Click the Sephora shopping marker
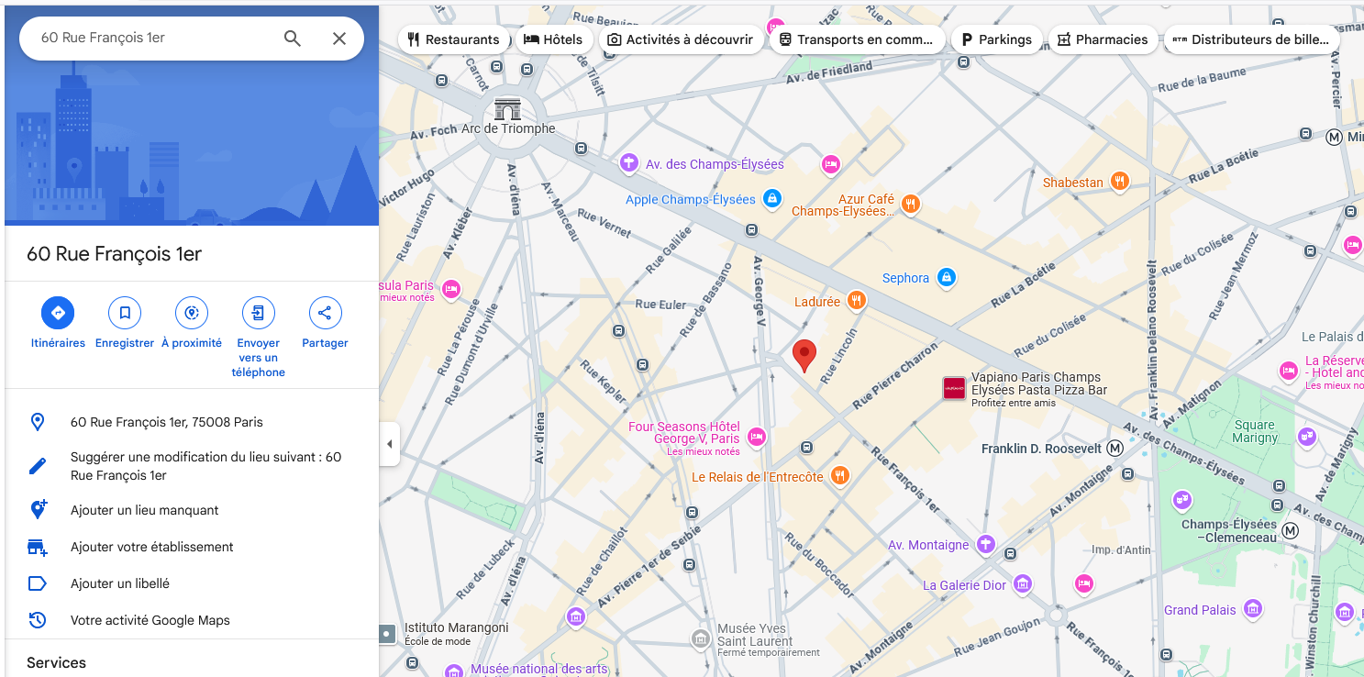 point(947,277)
